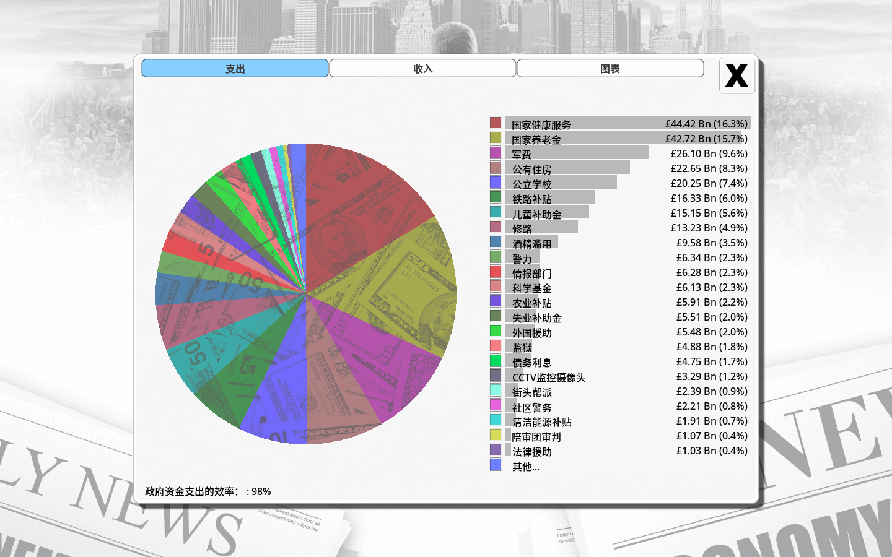Select the 外国援助 label
Image resolution: width=892 pixels, height=557 pixels.
[x=531, y=333]
